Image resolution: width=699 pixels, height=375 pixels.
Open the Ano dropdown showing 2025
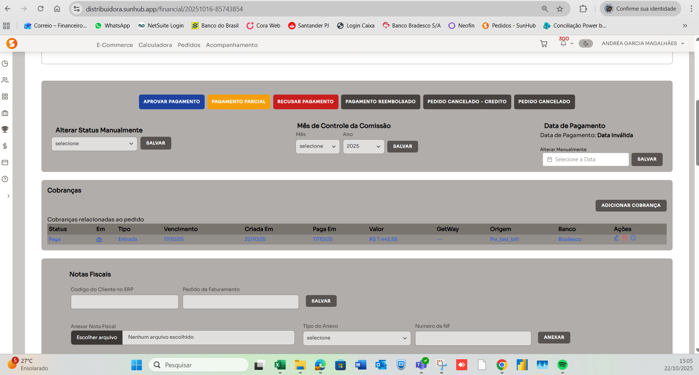(363, 146)
